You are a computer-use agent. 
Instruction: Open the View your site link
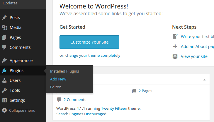tap(194, 56)
